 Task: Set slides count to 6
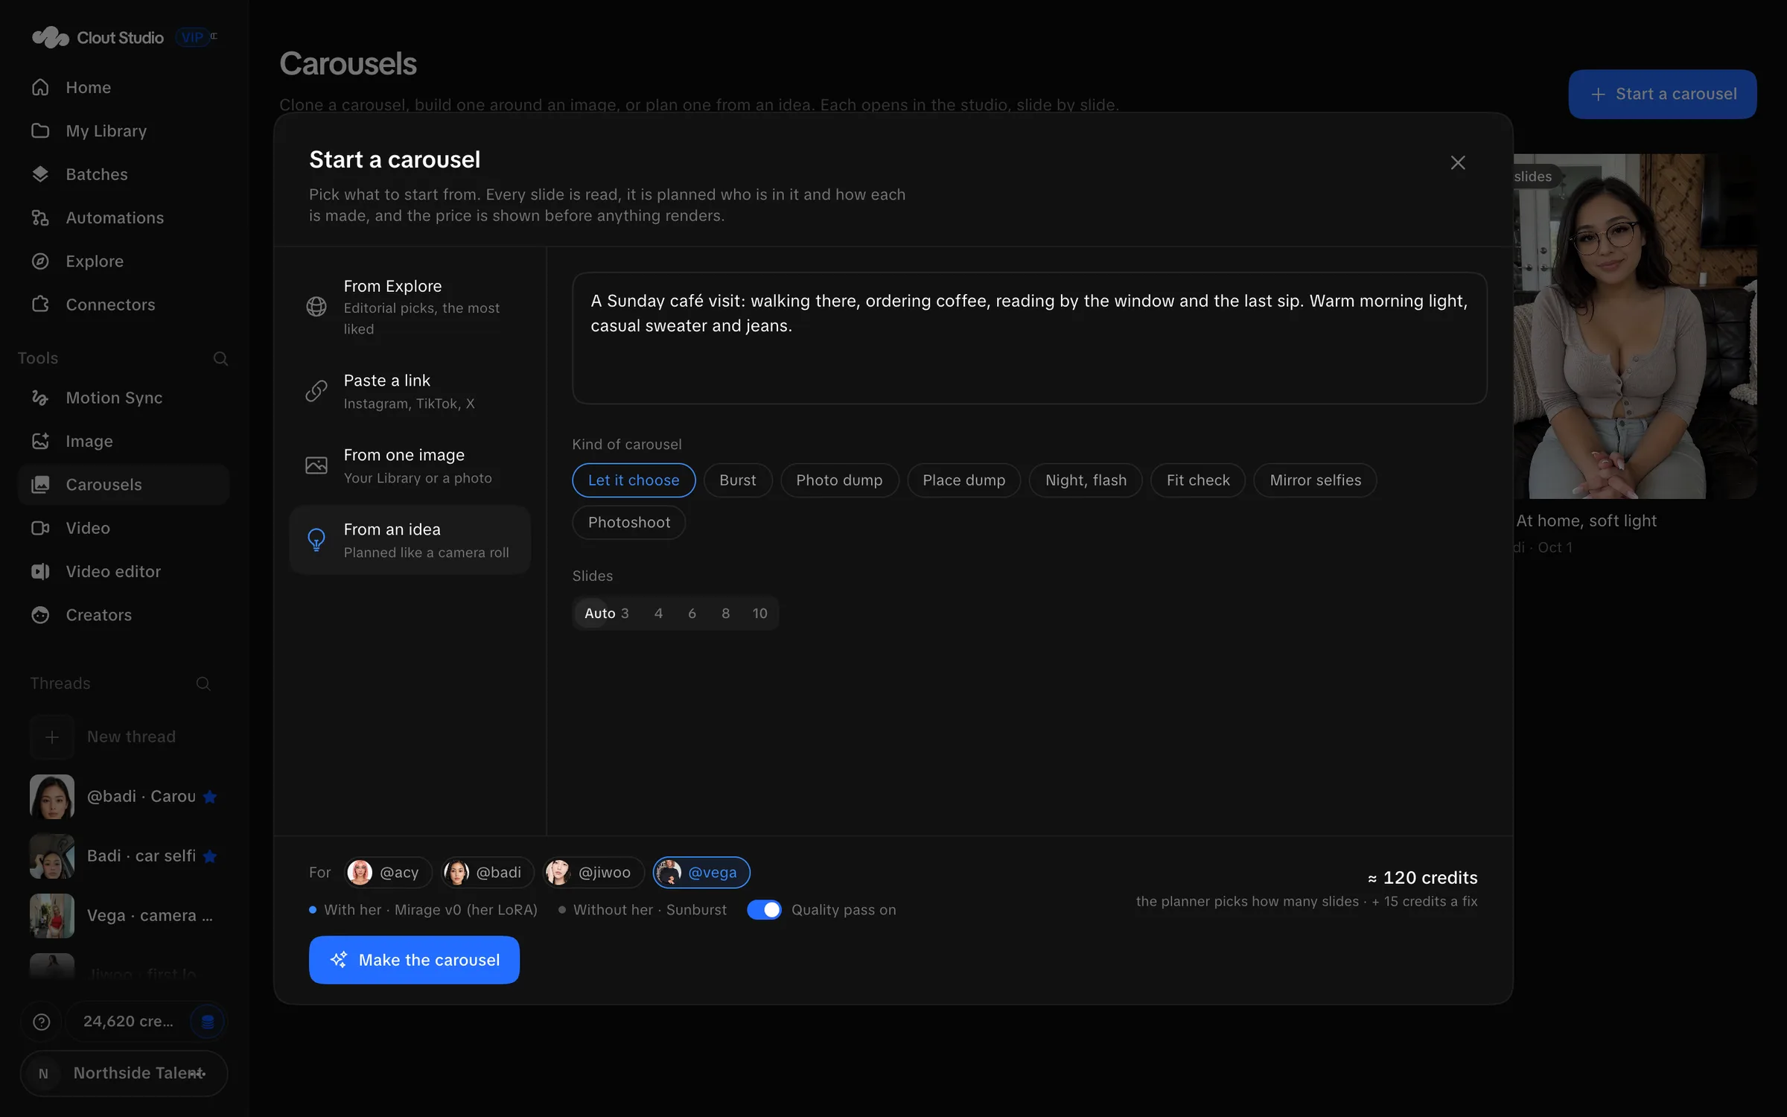[692, 614]
